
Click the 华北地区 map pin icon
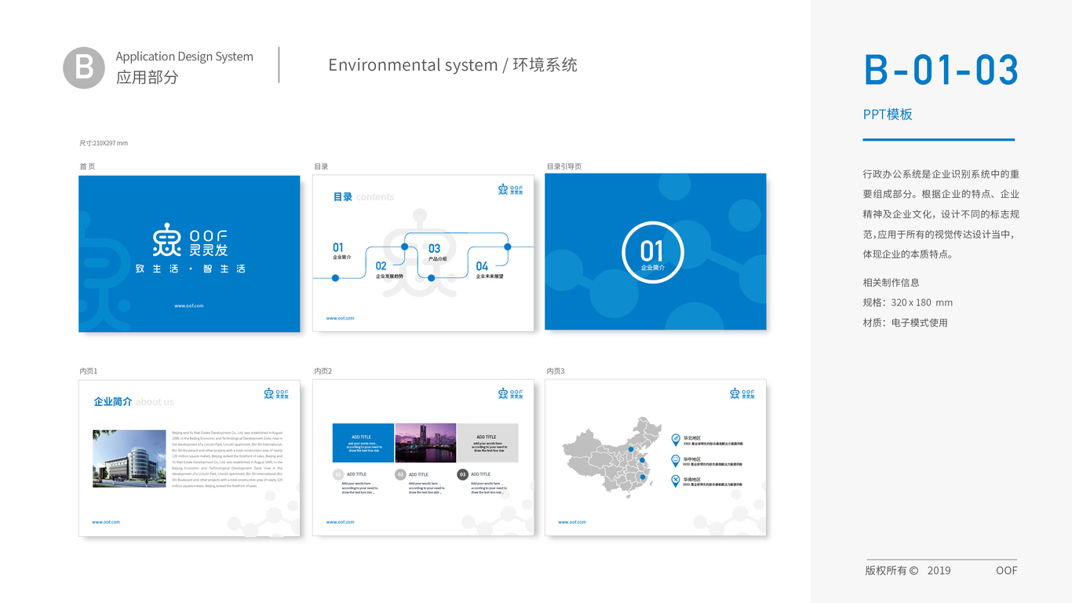coord(676,440)
